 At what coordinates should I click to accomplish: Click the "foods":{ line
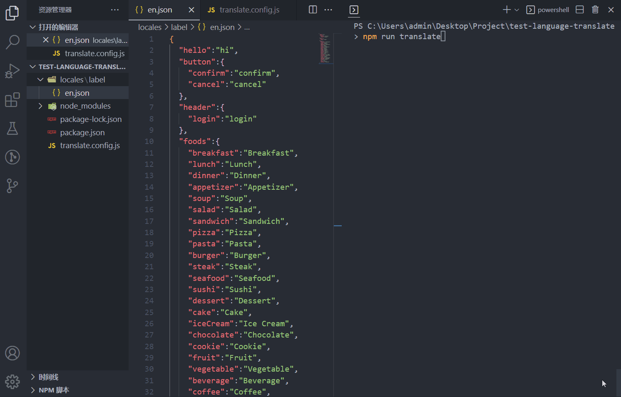pos(199,141)
